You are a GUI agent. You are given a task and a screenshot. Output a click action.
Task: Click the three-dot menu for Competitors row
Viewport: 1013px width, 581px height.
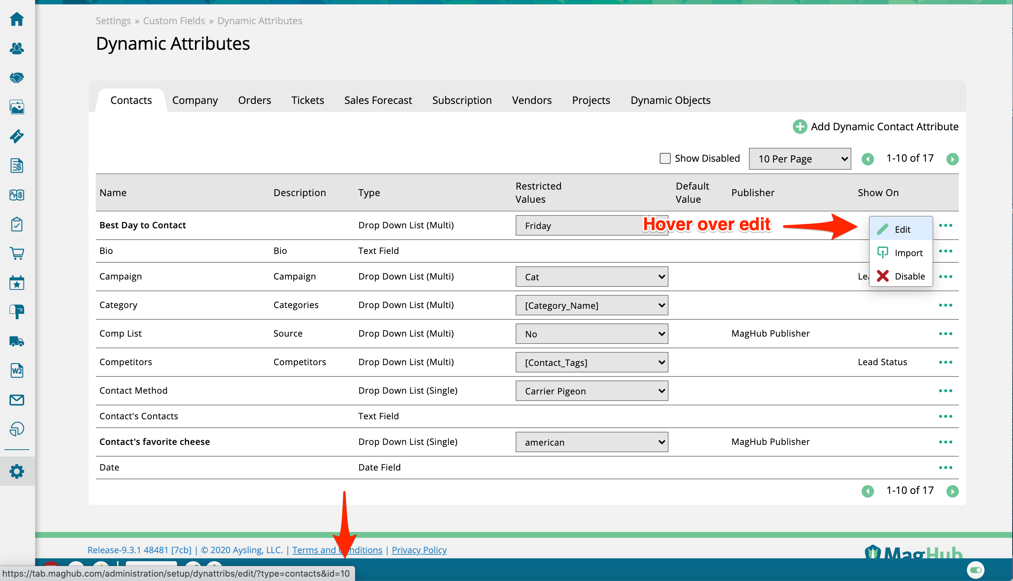coord(945,362)
